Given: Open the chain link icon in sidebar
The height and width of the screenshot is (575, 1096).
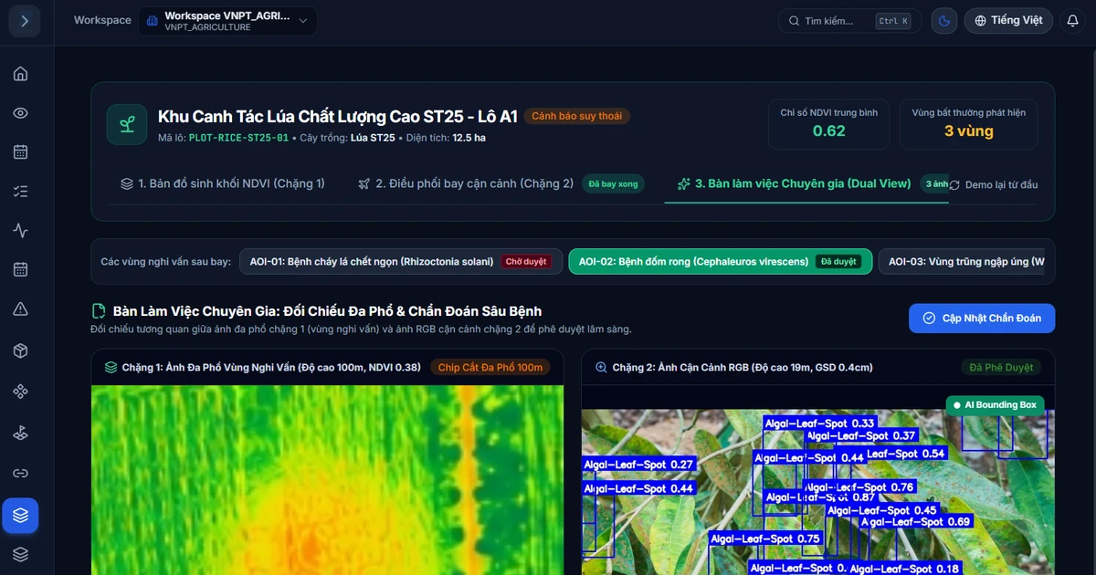Looking at the screenshot, I should pos(20,474).
